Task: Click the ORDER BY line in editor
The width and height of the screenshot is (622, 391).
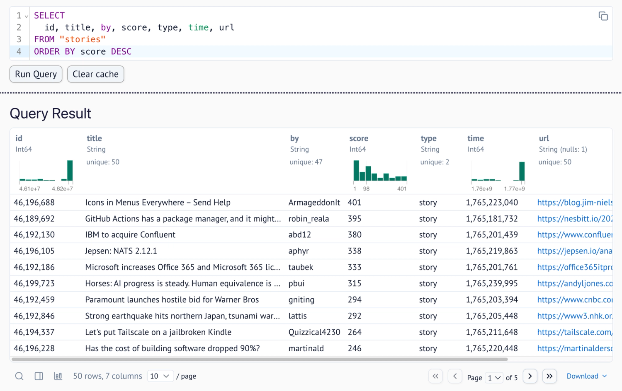Action: coord(83,51)
